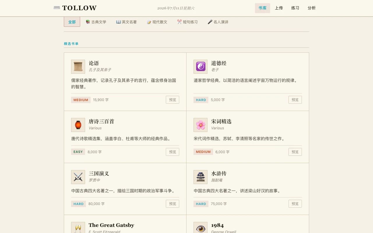373x233 pixels.
Task: Click the 宋词精选 title
Action: [221, 121]
